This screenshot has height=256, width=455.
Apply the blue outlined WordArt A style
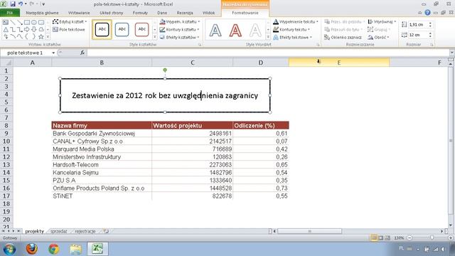(215, 30)
